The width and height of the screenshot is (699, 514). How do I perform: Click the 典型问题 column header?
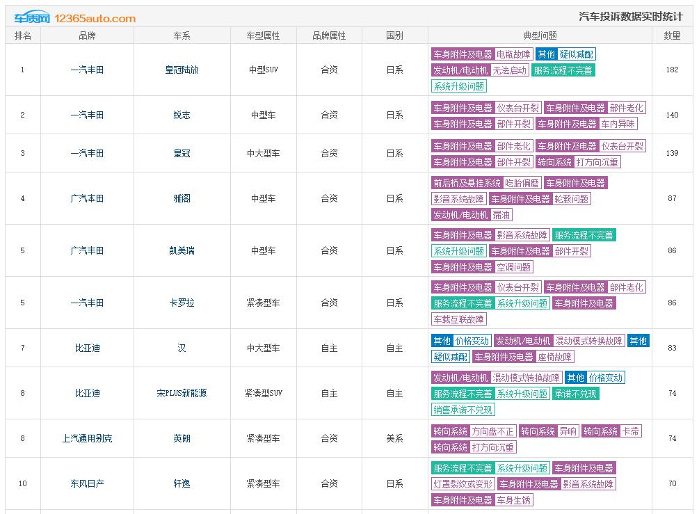[540, 35]
